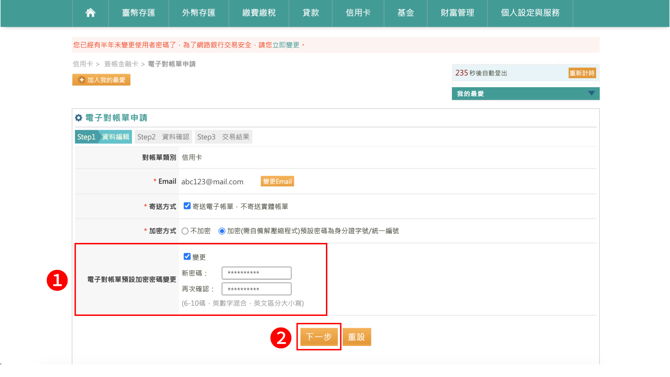Expand the 我的最愛 dropdown
The height and width of the screenshot is (377, 670).
(x=591, y=93)
